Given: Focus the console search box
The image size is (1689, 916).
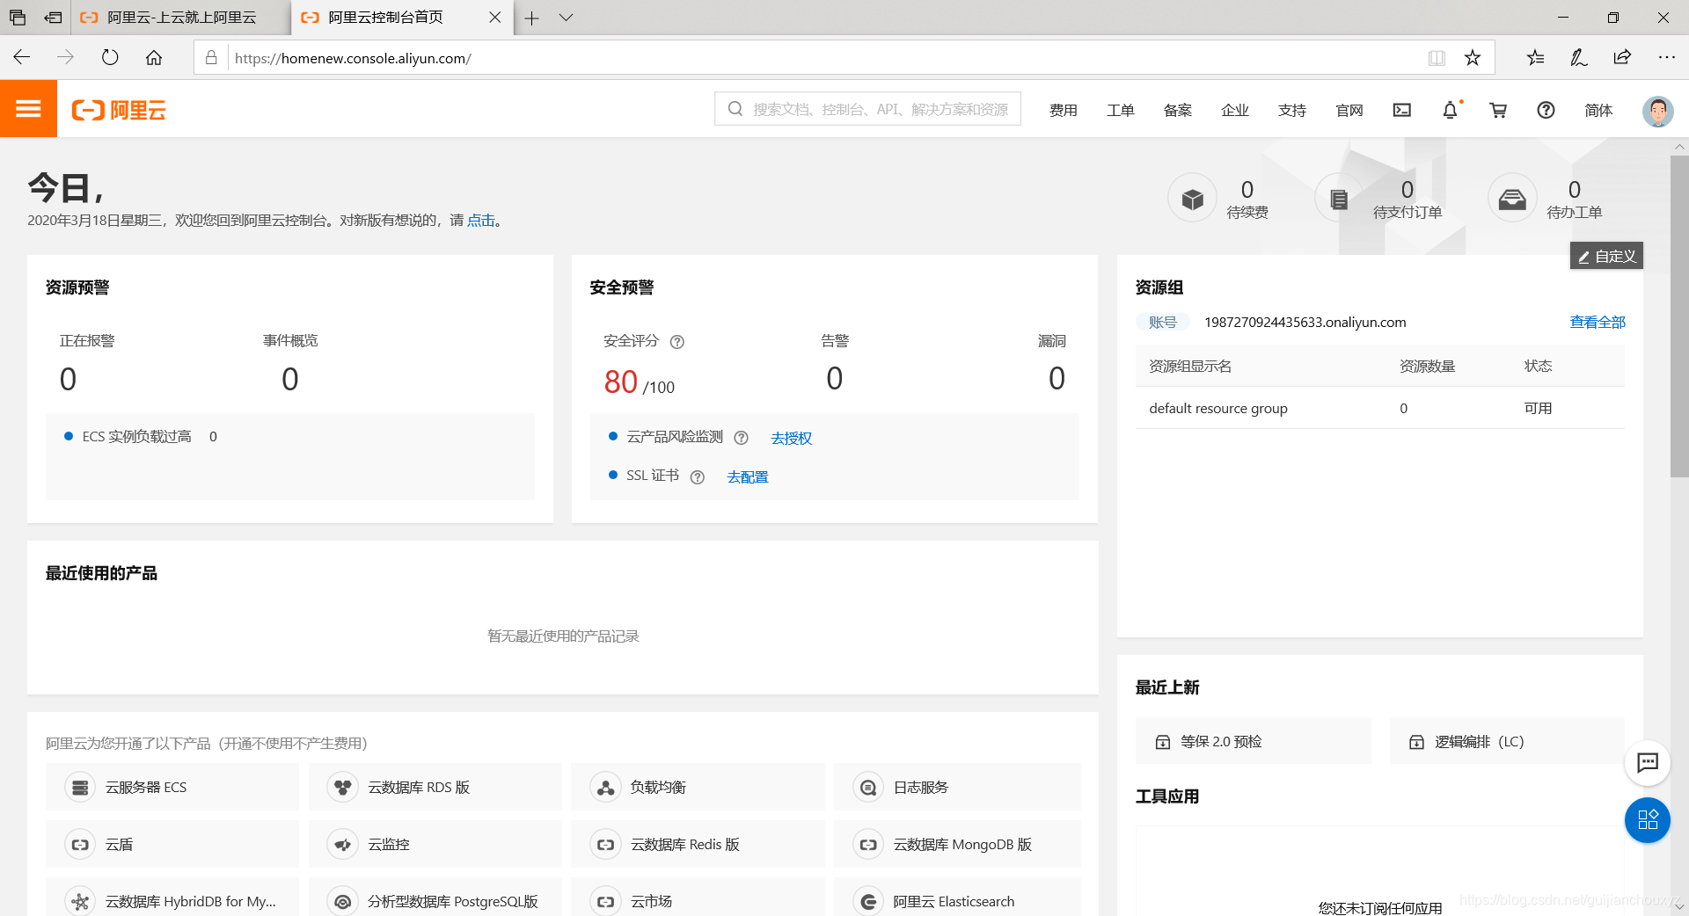Looking at the screenshot, I should tap(867, 109).
